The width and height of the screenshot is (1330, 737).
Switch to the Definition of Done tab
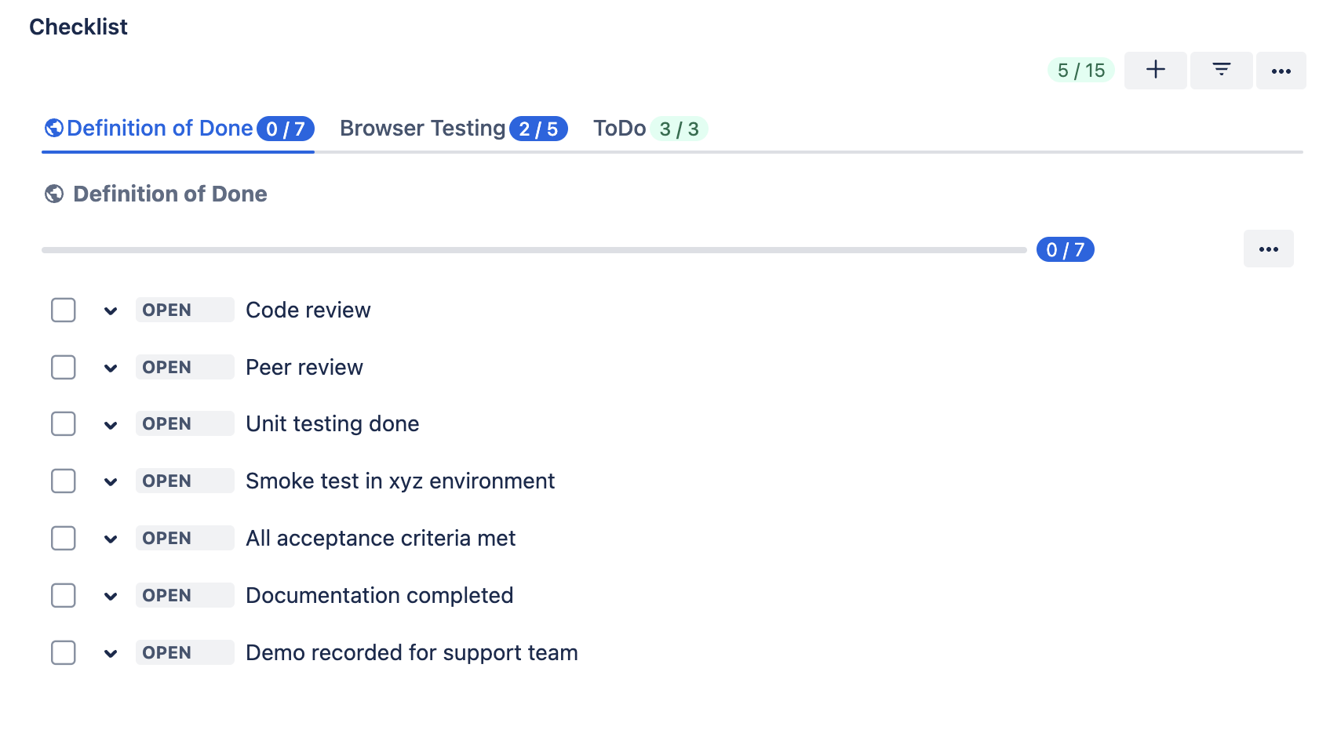(179, 129)
